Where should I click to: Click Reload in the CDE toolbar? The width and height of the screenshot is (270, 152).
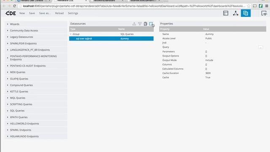pyautogui.click(x=59, y=13)
